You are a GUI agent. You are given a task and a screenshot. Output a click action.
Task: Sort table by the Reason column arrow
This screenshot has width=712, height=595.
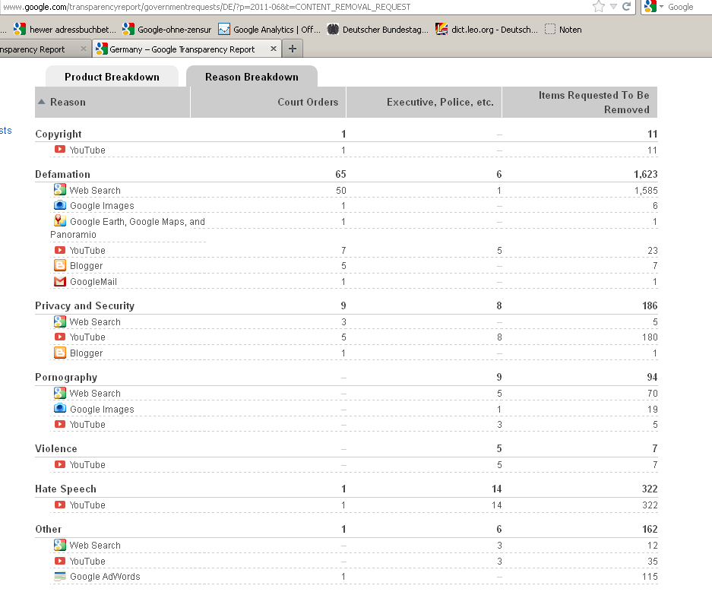43,103
